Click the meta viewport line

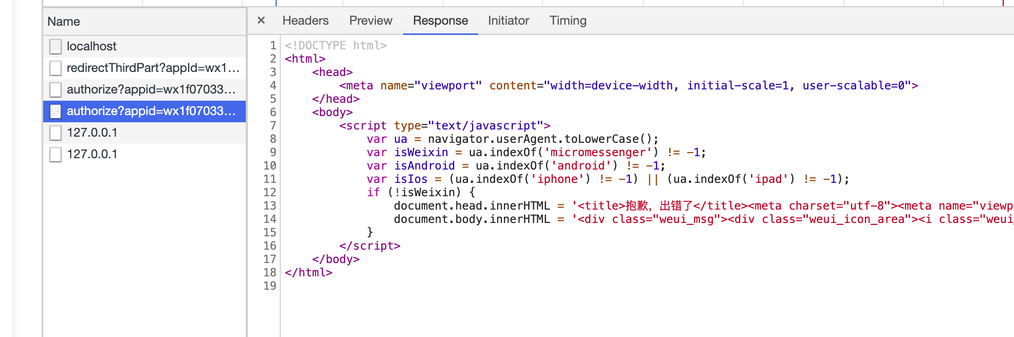tap(628, 85)
